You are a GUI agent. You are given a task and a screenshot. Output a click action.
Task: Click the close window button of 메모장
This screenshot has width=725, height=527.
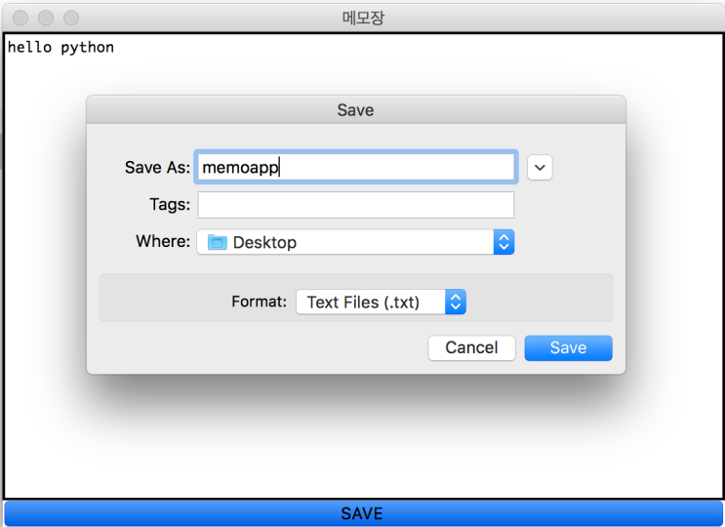(20, 18)
